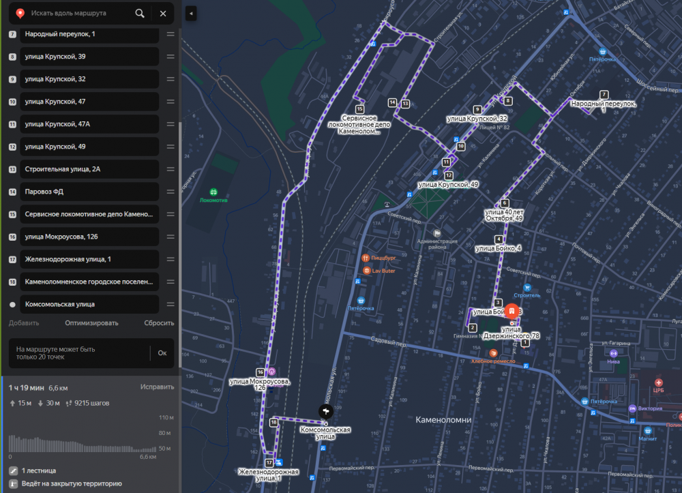Open the Администрация района flag icon
Viewport: 682px width, 493px height.
(x=437, y=233)
